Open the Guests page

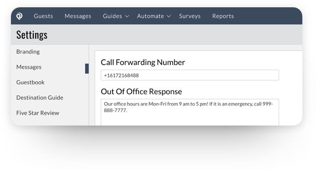click(x=43, y=16)
